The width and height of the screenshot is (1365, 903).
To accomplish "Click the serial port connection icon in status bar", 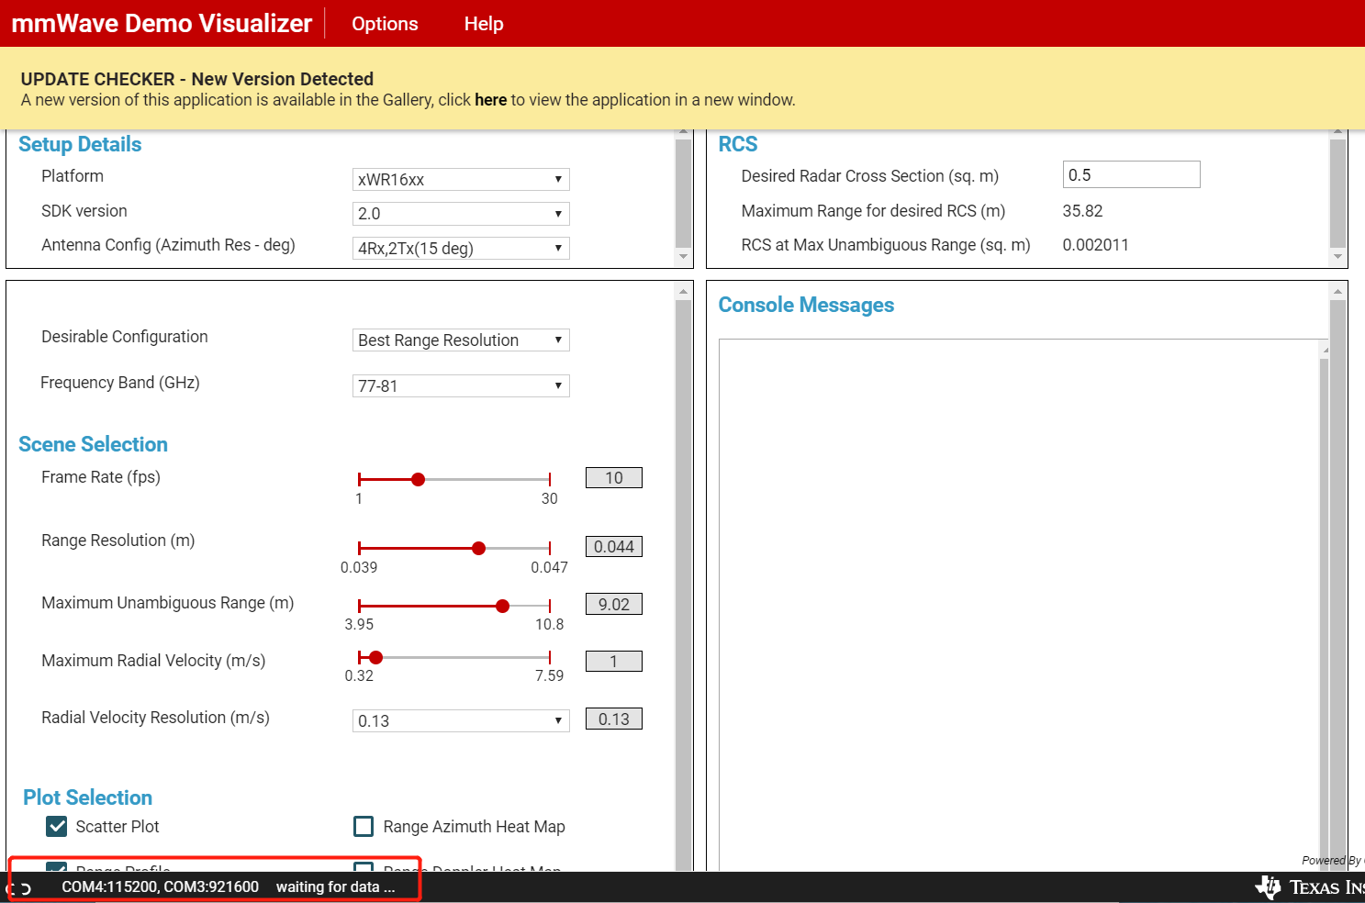I will click(20, 888).
